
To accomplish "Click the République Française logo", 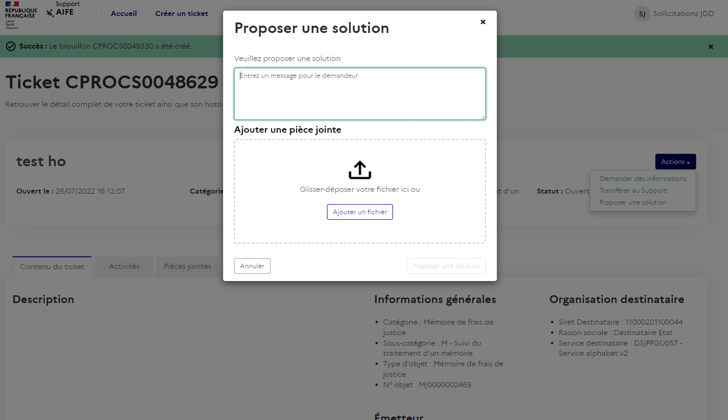I will pos(19,12).
